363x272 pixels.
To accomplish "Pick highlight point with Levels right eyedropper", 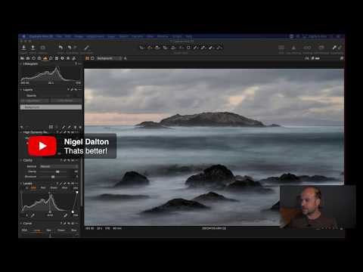I will [x=65, y=215].
